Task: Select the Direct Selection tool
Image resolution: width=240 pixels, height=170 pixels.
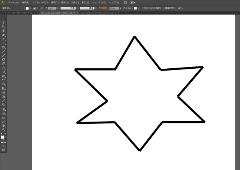Action: point(3,23)
